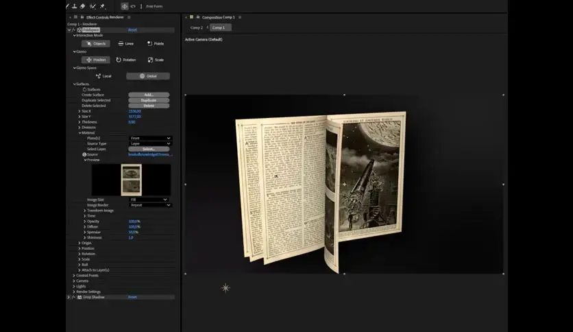Set gizmo to Rotation

click(x=125, y=60)
